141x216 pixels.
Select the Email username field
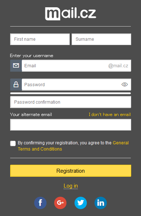tap(76, 65)
